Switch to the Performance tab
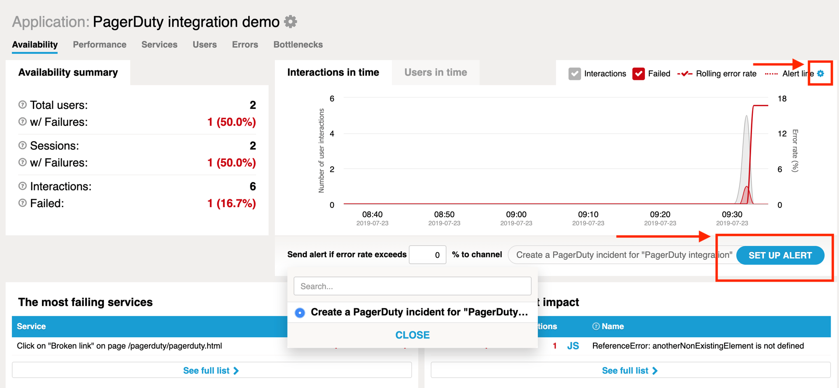 tap(100, 45)
